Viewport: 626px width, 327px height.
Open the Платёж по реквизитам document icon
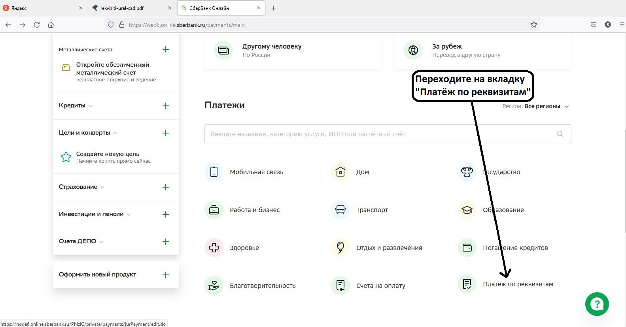pos(467,284)
